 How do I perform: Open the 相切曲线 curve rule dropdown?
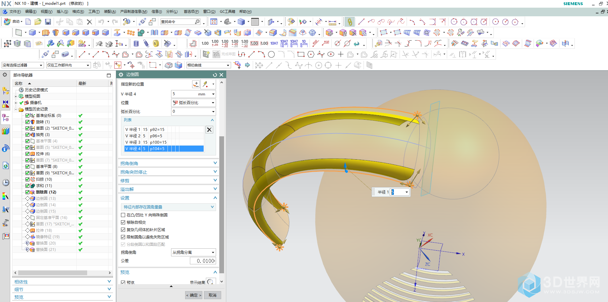[208, 65]
